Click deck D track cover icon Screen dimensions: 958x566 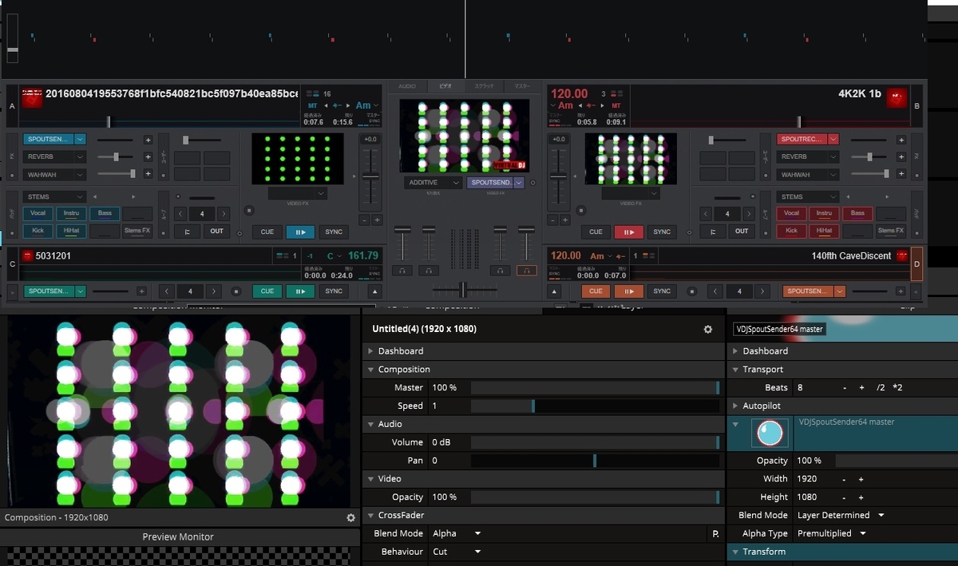(902, 256)
